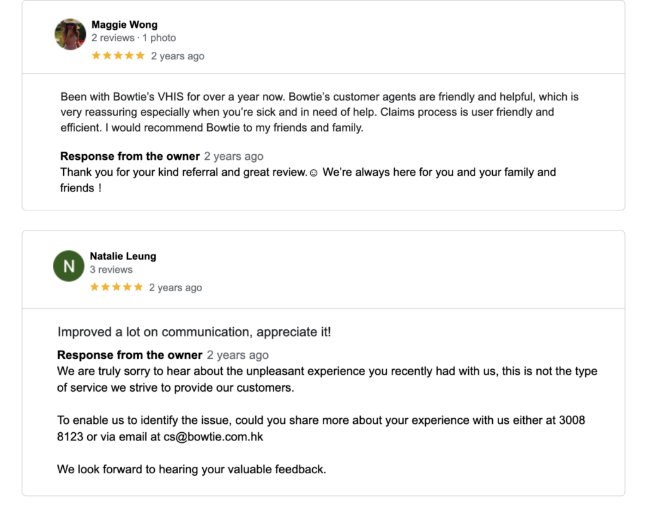Screen dimensions: 647x520
Task: Click "2 years ago" on Natalie's review
Action: [176, 287]
